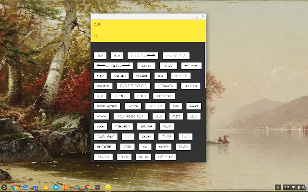The image size is (308, 192).
Task: Open the Chrome OS launcher circle
Action: pyautogui.click(x=4, y=187)
